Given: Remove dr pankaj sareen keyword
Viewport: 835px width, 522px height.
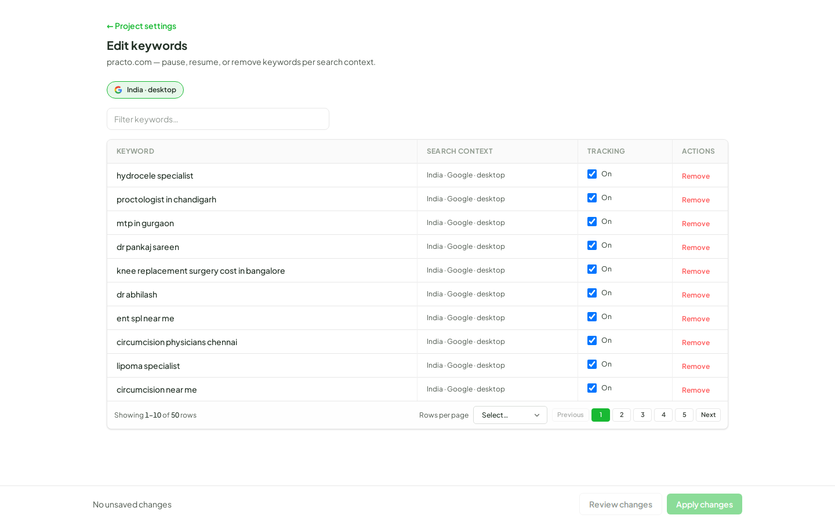Looking at the screenshot, I should point(696,248).
